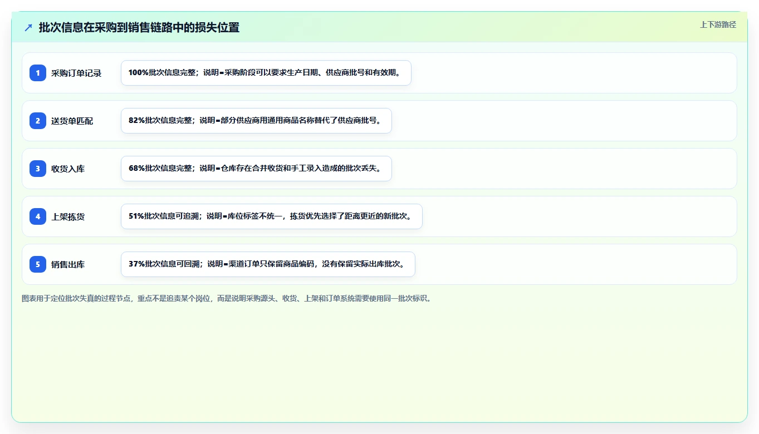This screenshot has width=759, height=434.
Task: Open the 100%批次信息完整 description box
Action: click(266, 73)
